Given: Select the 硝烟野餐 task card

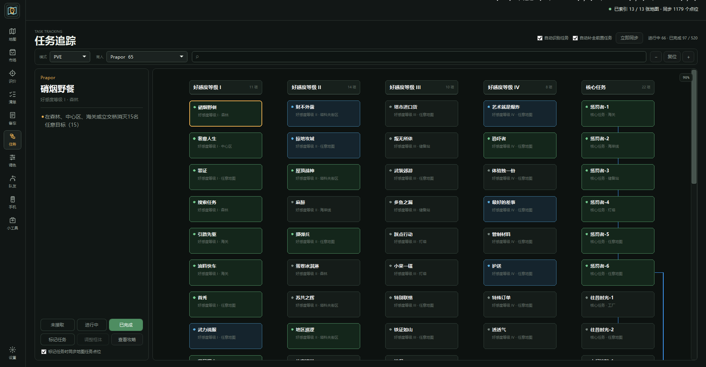Looking at the screenshot, I should coord(226,113).
